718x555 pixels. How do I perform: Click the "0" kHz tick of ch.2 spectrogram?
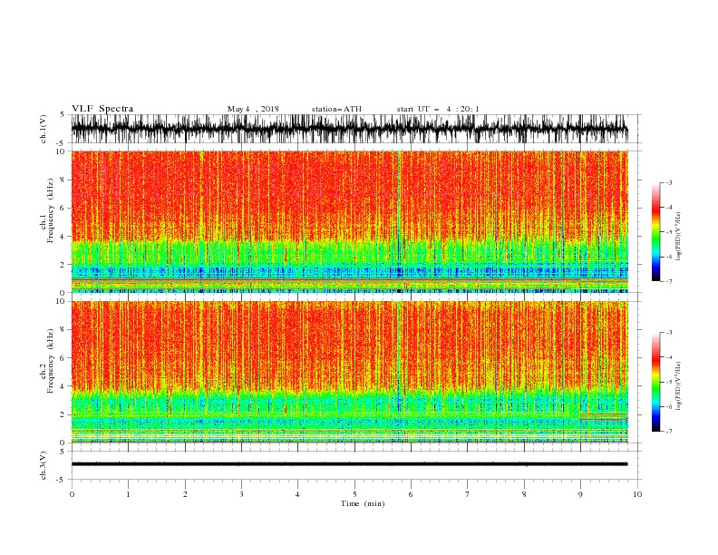(63, 443)
